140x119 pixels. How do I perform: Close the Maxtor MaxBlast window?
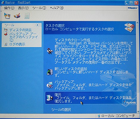(x=136, y=3)
